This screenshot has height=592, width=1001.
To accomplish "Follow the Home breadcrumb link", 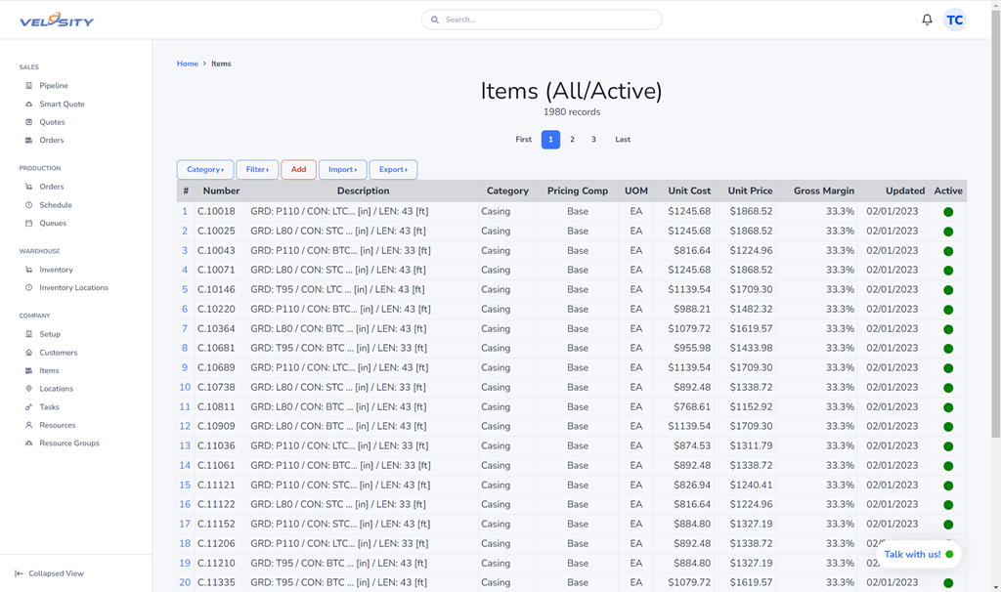I will [x=187, y=63].
